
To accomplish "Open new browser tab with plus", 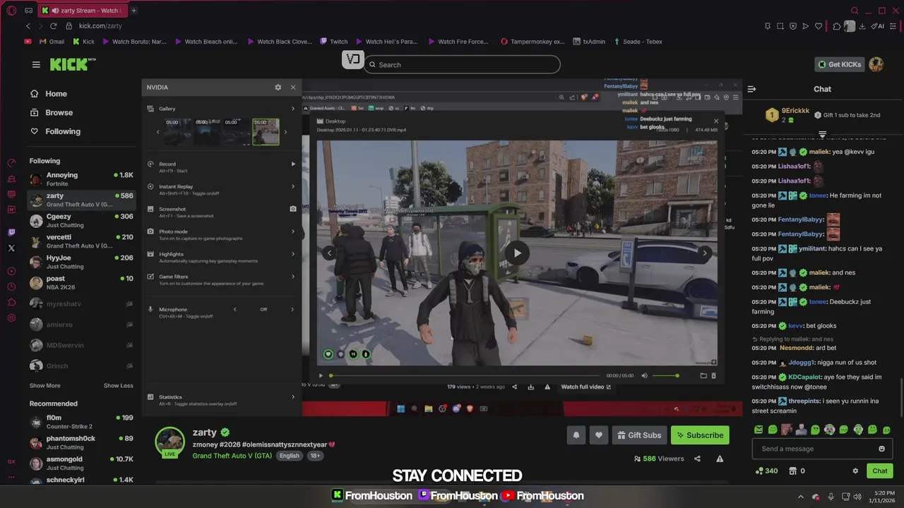I will pos(133,11).
